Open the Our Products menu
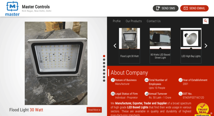This screenshot has height=116, width=214. [134, 21]
